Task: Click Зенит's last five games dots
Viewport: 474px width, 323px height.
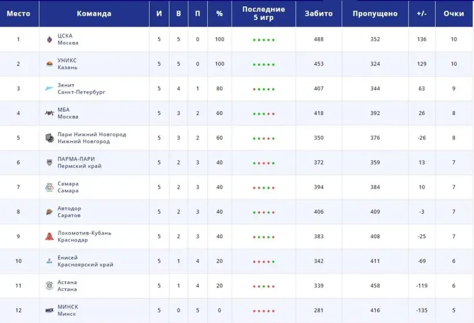Action: click(x=264, y=89)
